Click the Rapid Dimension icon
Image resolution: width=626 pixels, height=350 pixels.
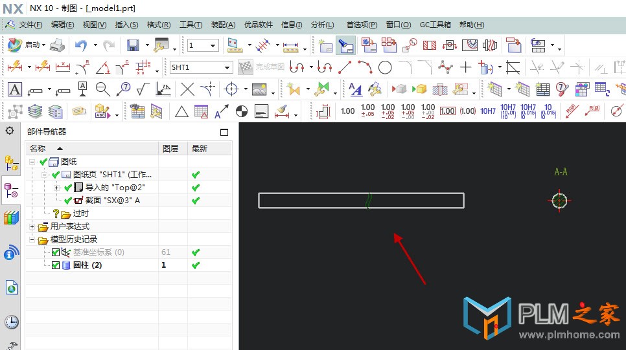tap(14, 67)
